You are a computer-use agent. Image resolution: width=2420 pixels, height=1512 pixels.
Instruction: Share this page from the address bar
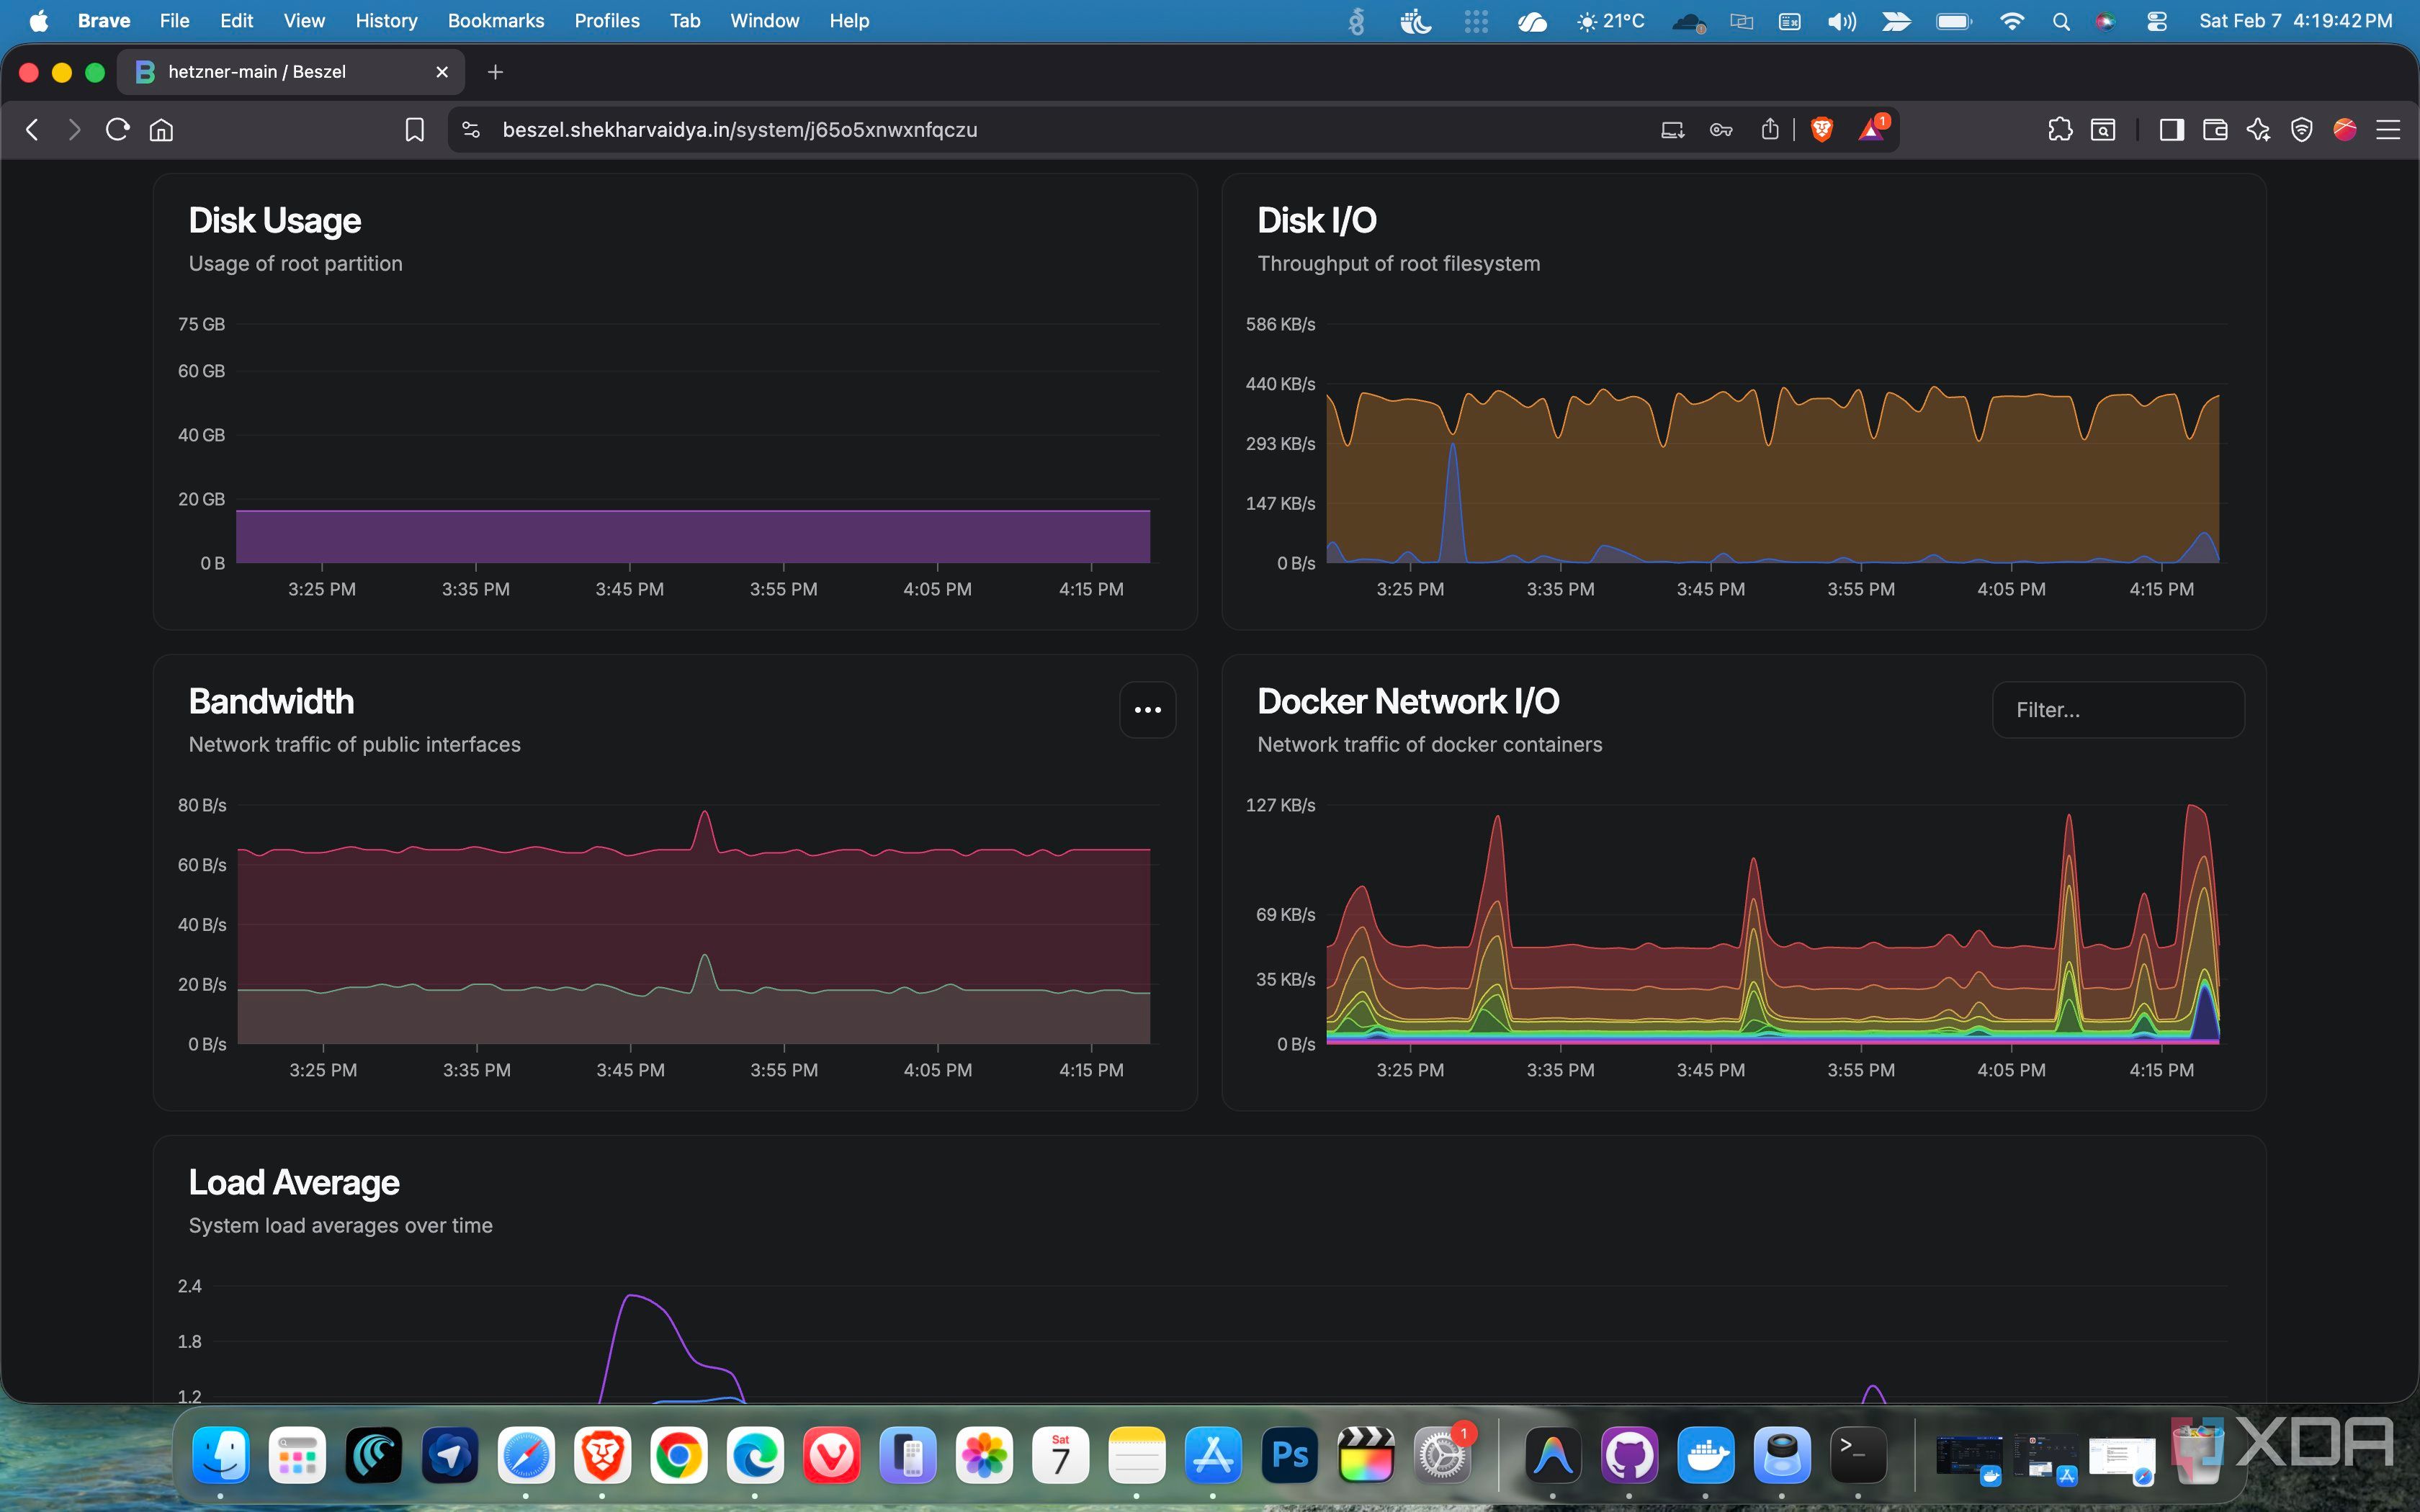click(1770, 129)
